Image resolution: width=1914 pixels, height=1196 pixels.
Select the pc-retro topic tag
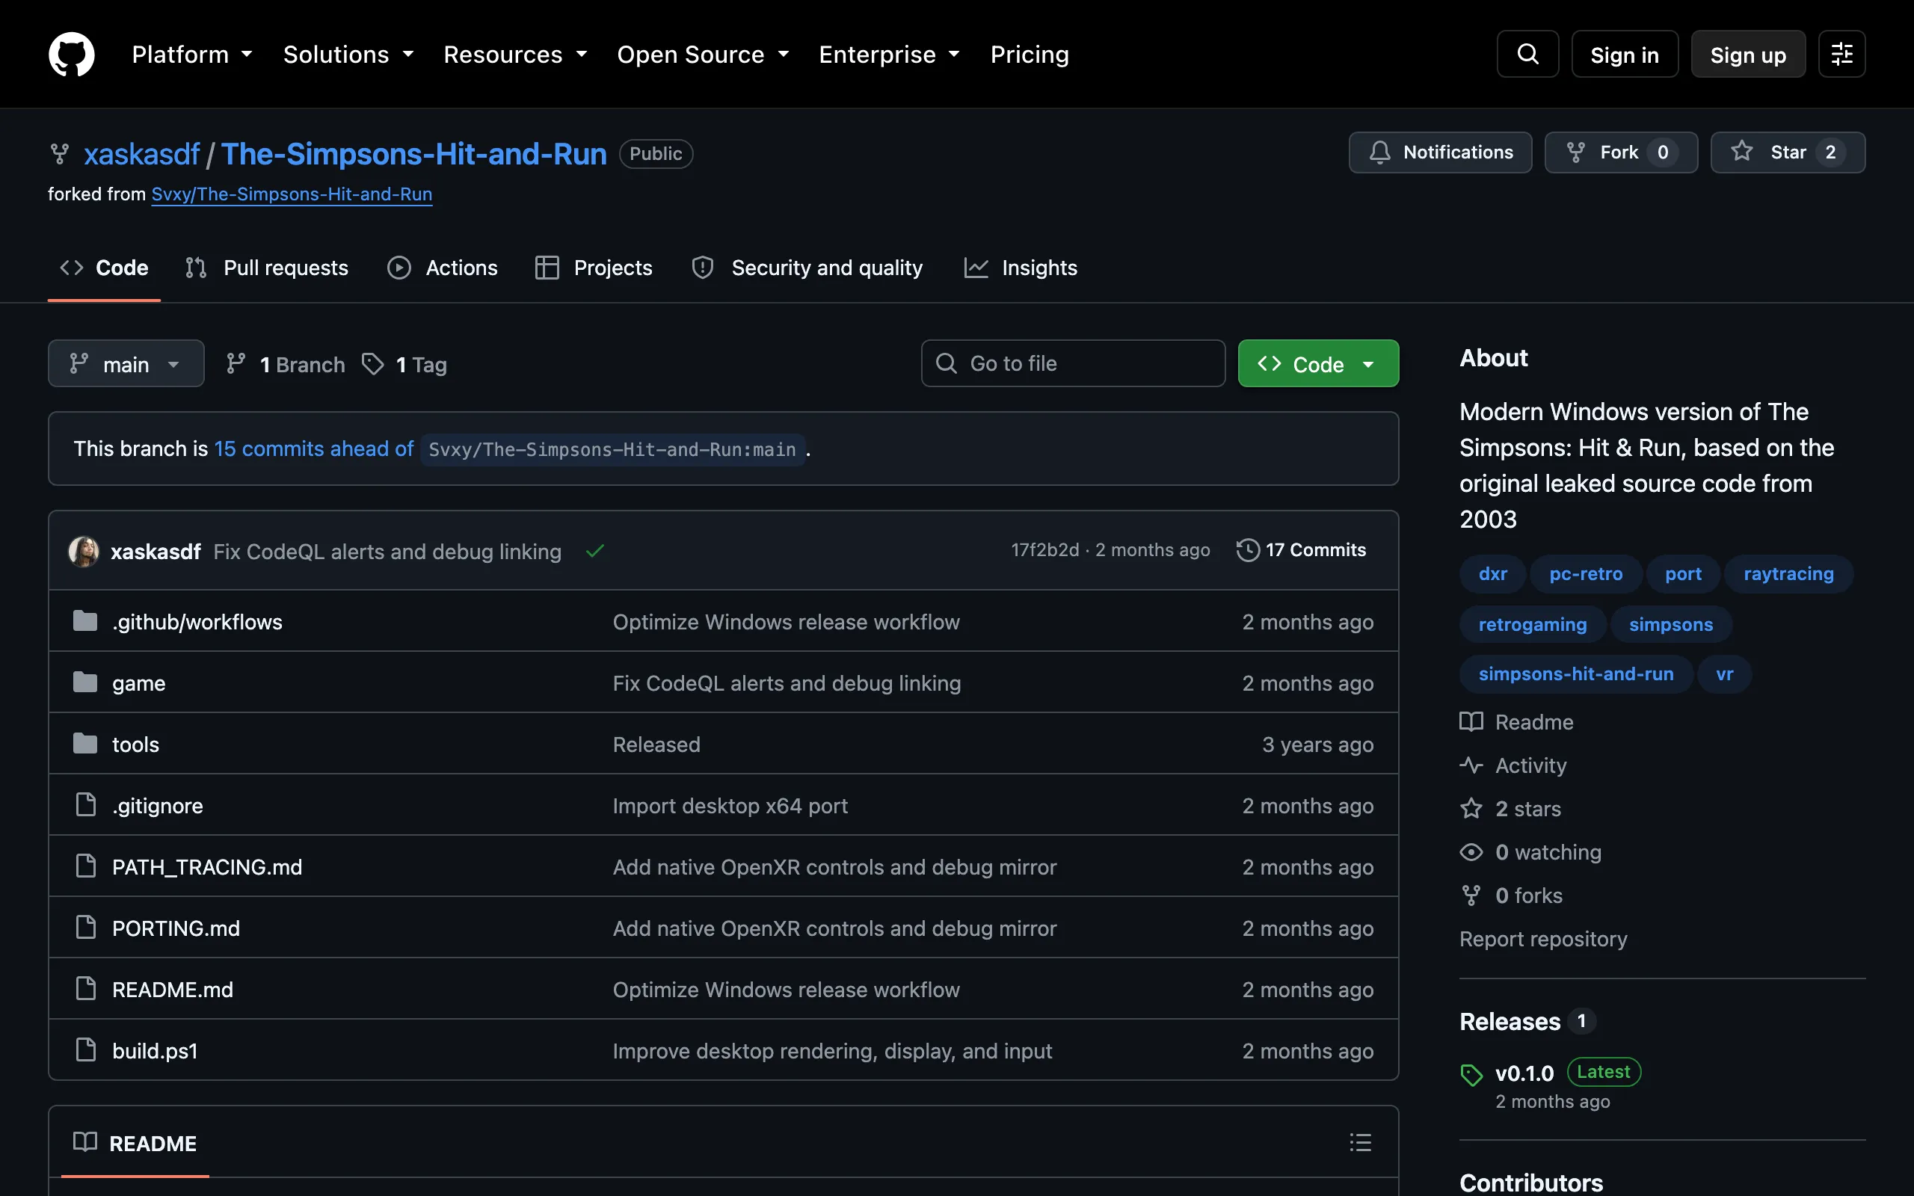[x=1586, y=573]
